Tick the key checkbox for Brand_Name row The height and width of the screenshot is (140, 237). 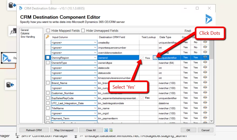click(x=48, y=83)
